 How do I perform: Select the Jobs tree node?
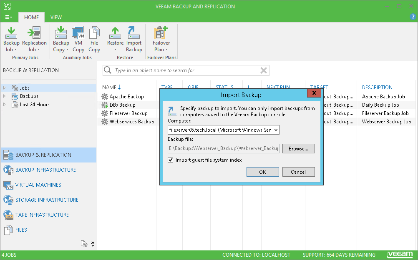[25, 88]
